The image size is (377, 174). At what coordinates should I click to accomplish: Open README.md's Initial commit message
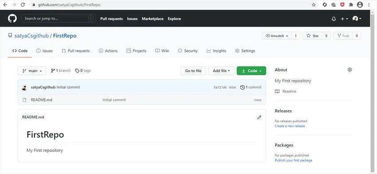pos(114,100)
